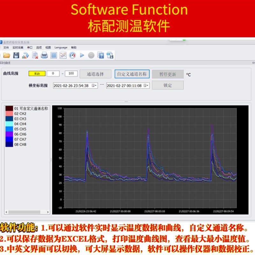Click the legend scrollbar left arrow
The image size is (255, 255).
click(6, 212)
